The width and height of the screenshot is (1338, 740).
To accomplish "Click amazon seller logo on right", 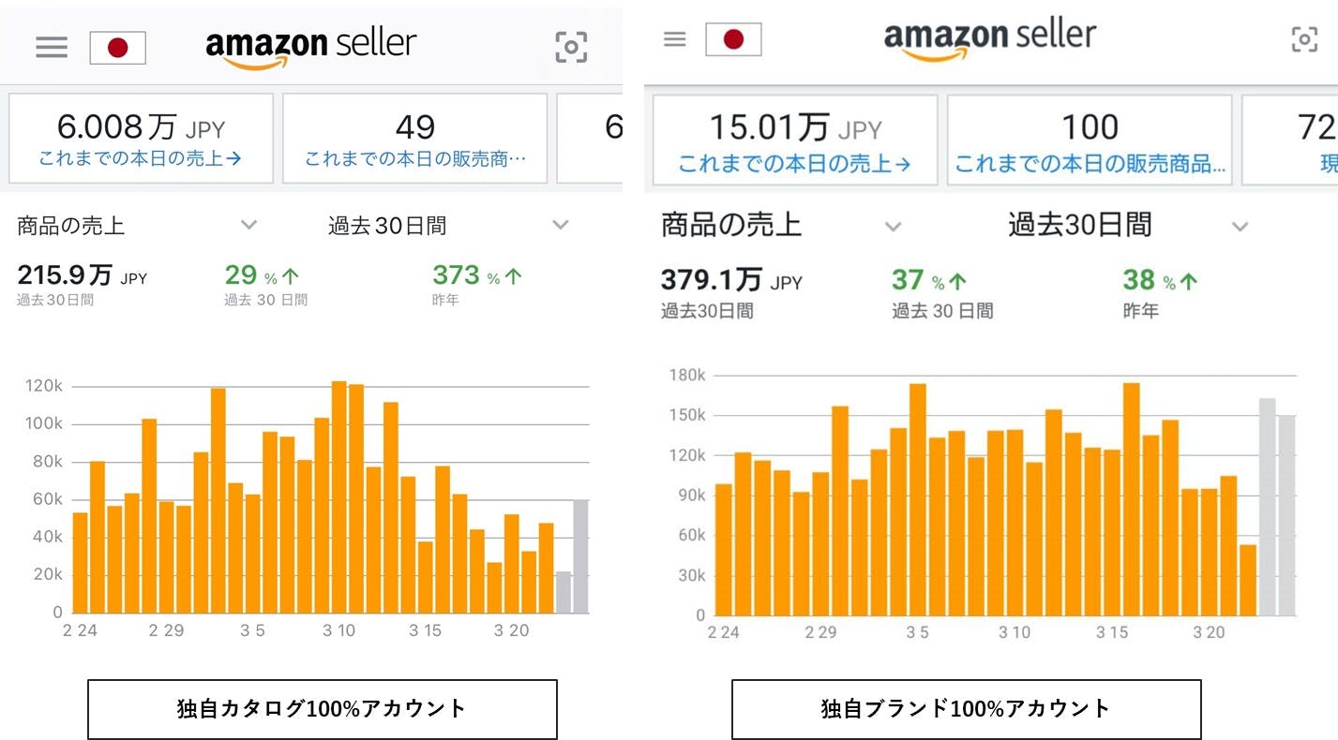I will click(989, 39).
